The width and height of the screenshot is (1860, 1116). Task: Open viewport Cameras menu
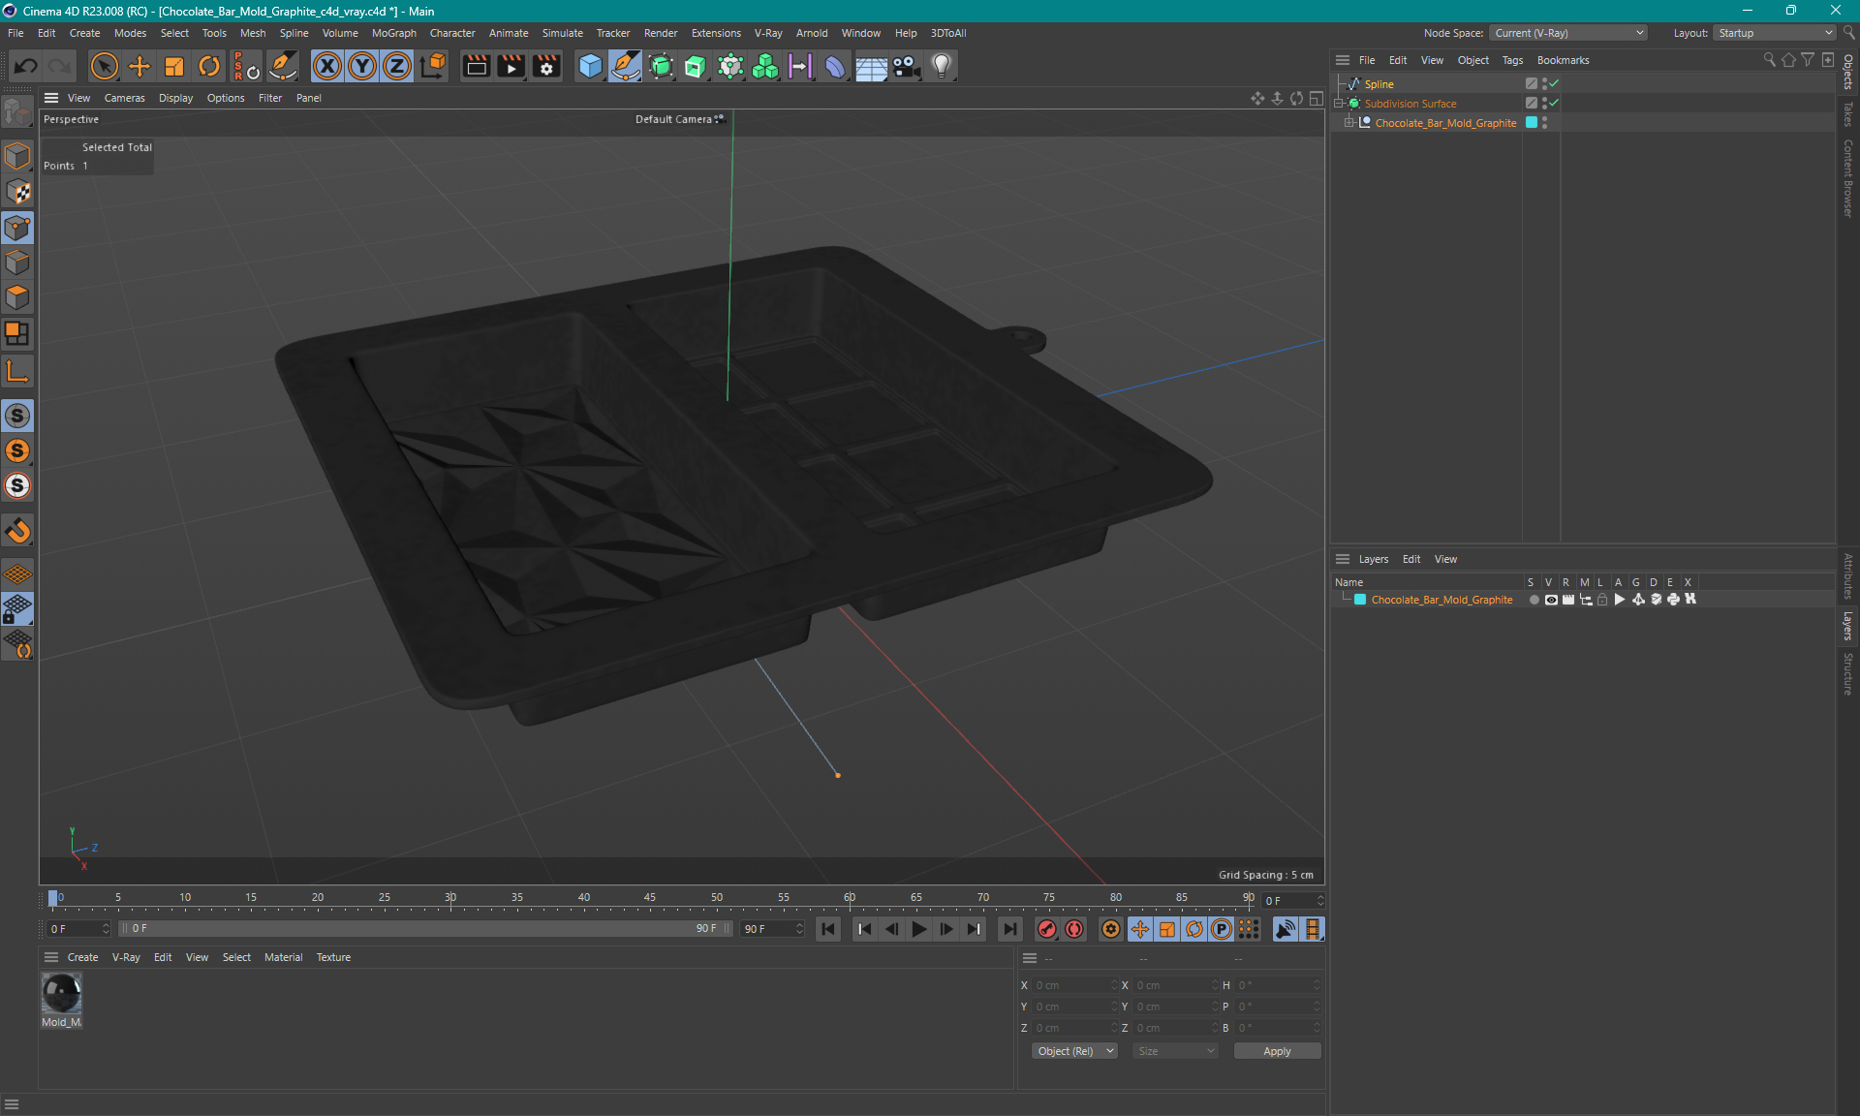124,98
